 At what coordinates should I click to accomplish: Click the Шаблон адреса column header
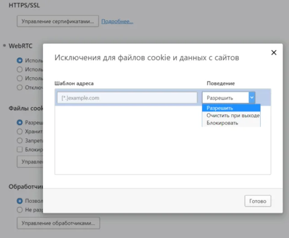(x=74, y=83)
